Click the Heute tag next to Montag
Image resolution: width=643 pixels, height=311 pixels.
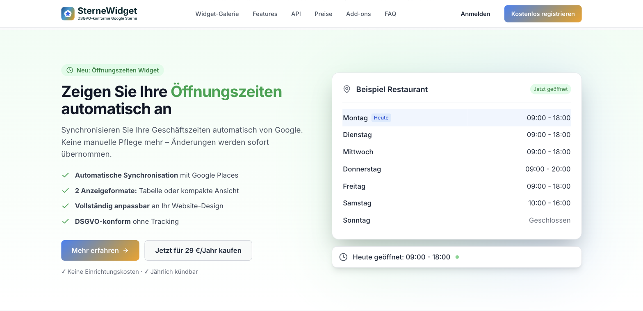point(381,118)
